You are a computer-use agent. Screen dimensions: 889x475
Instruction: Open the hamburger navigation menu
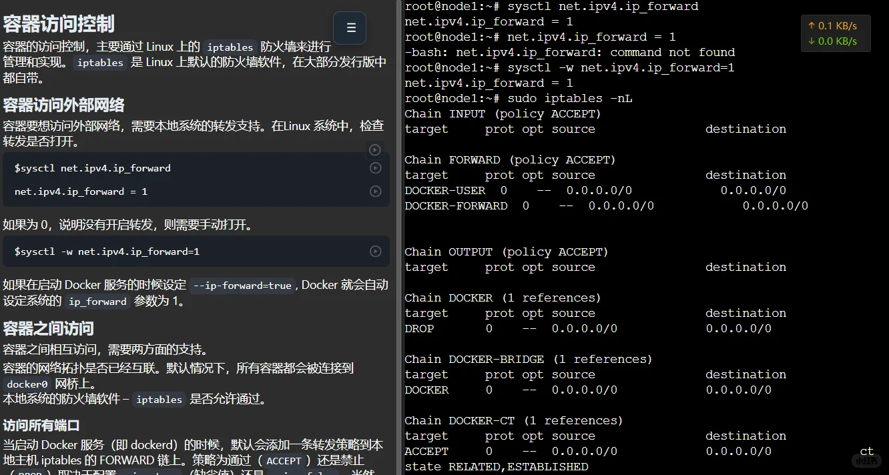click(x=349, y=28)
